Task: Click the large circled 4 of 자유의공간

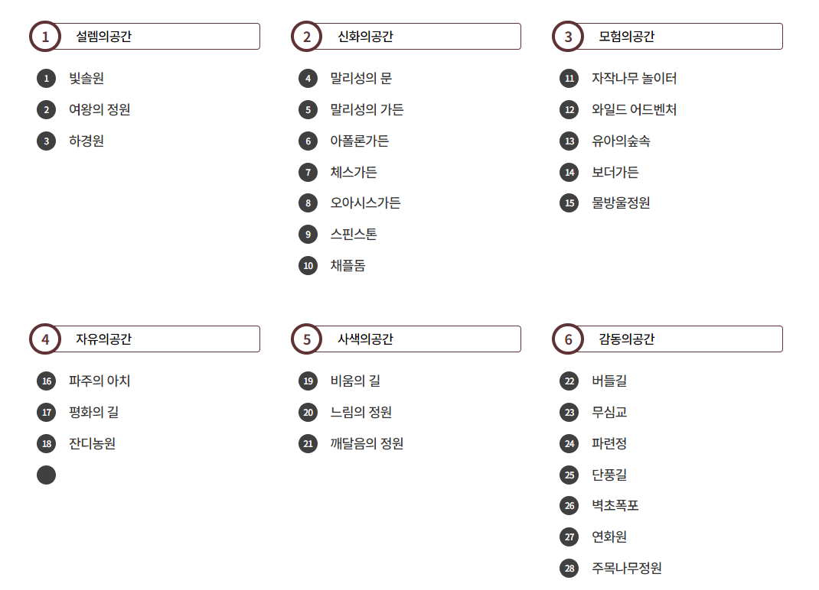Action: [45, 339]
